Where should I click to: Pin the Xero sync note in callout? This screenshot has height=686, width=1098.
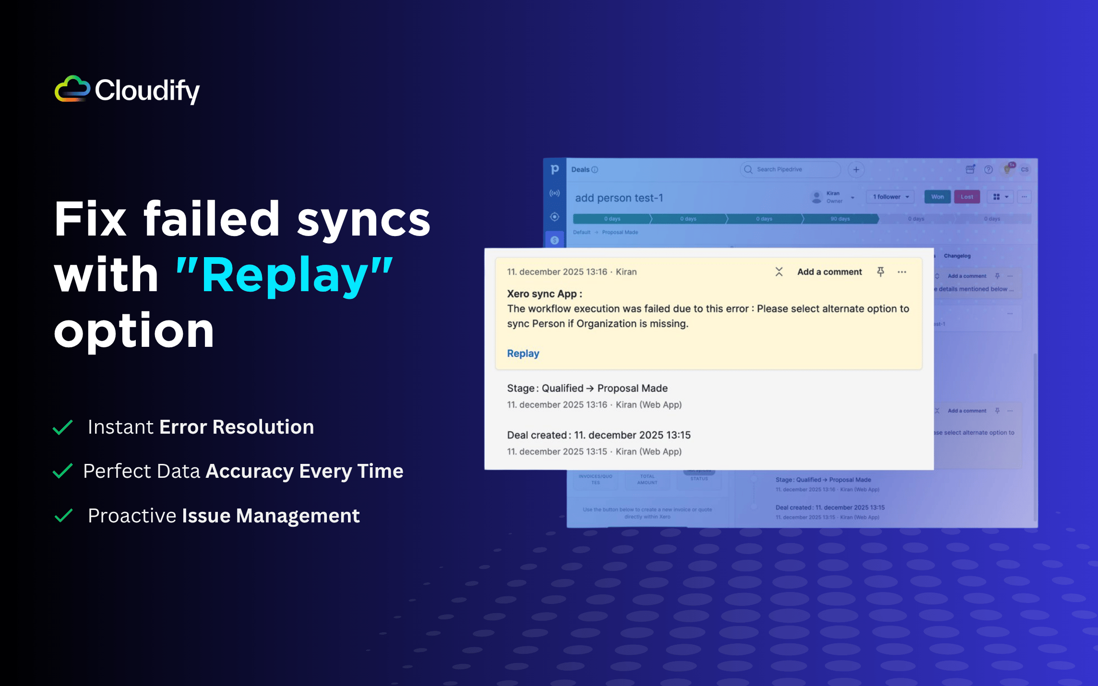tap(881, 272)
